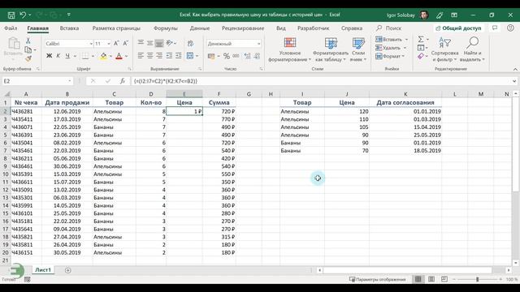Toggle bold formatting (Ж)
This screenshot has width=520, height=292.
(49, 56)
